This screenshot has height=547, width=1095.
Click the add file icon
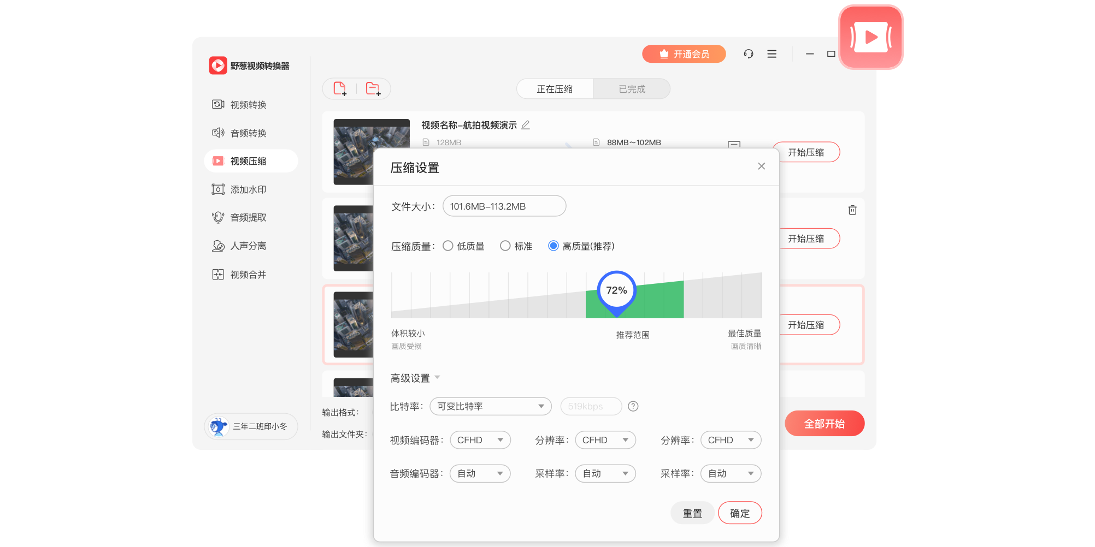(x=340, y=88)
